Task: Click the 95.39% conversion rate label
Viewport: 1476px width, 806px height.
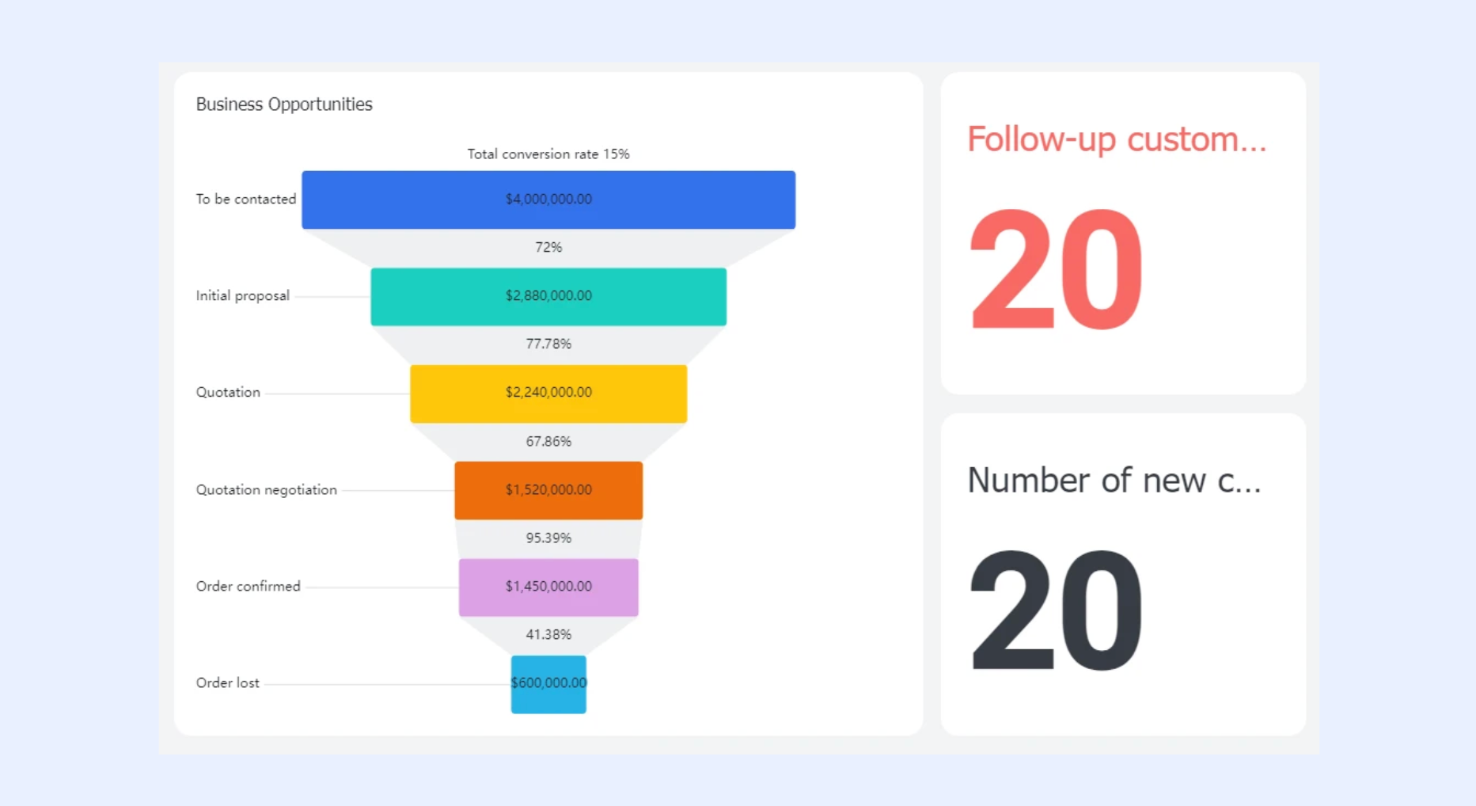Action: point(548,538)
